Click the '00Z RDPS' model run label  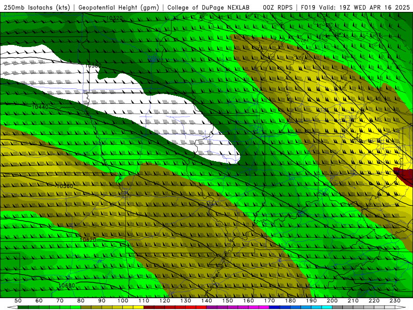(278, 8)
